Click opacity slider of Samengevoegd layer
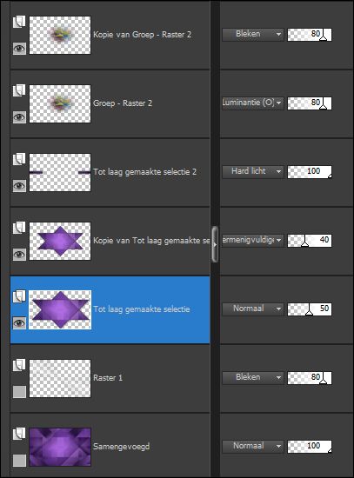The height and width of the screenshot is (478, 354). (310, 446)
